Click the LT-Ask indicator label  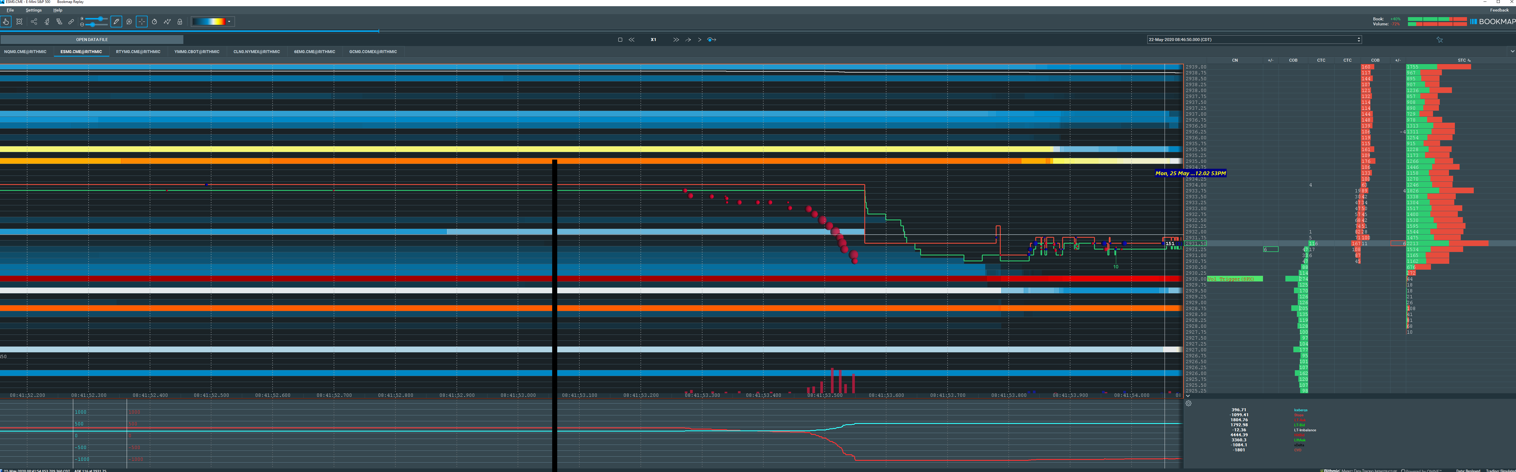tap(1300, 420)
